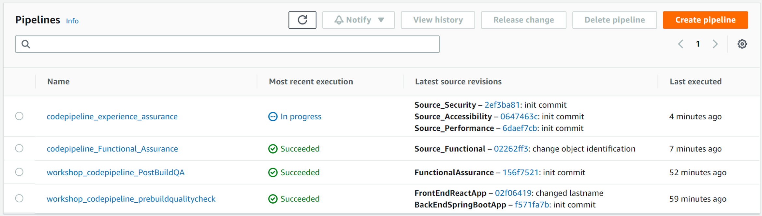Open table preferences gear icon
Image resolution: width=762 pixels, height=216 pixels.
[742, 44]
